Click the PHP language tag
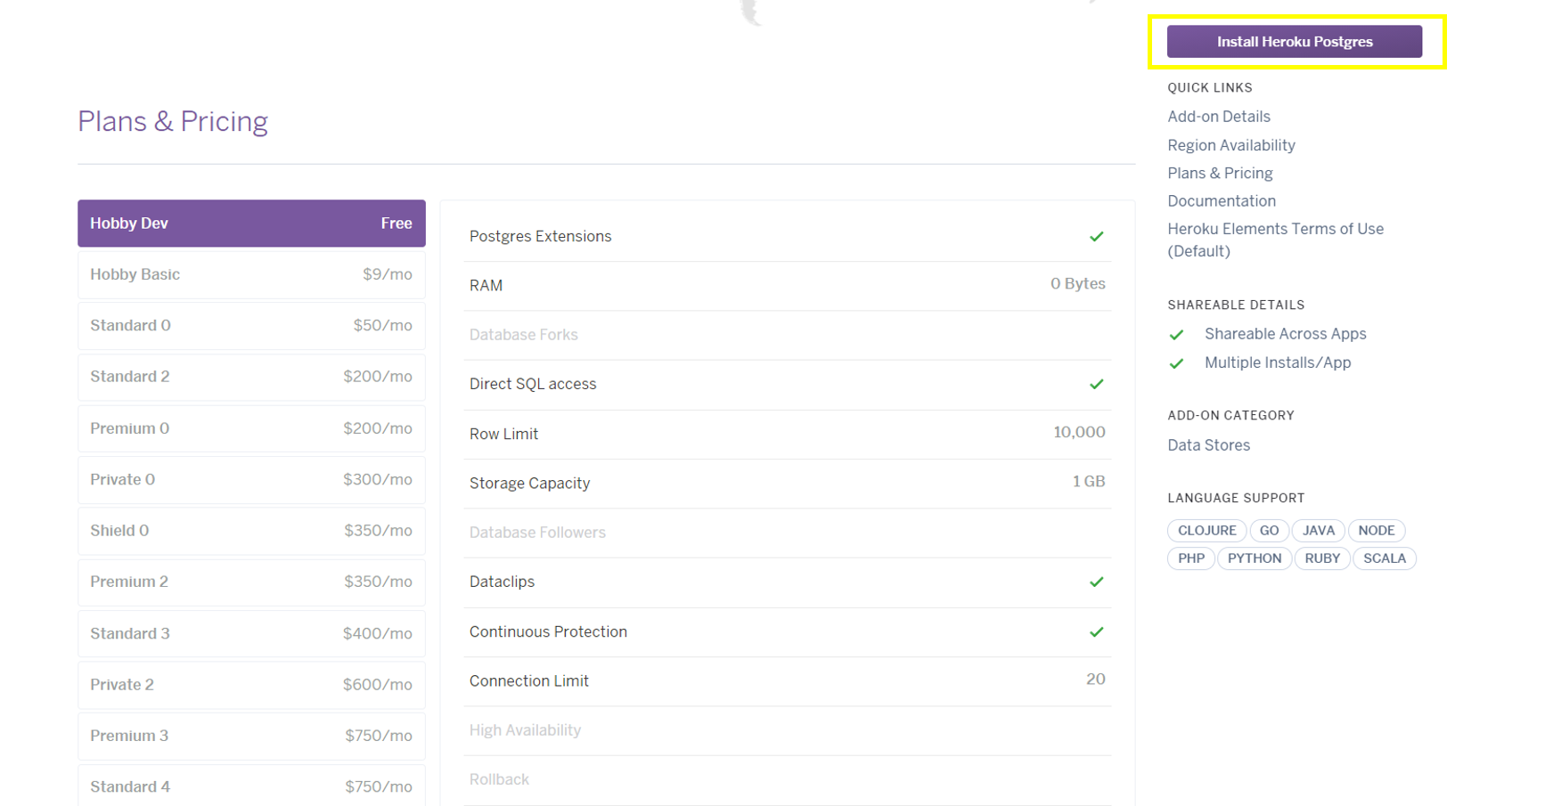 click(1190, 558)
